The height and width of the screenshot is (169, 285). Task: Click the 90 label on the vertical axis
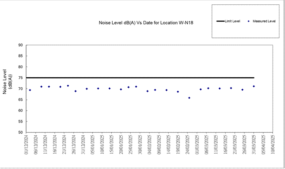coord(20,45)
